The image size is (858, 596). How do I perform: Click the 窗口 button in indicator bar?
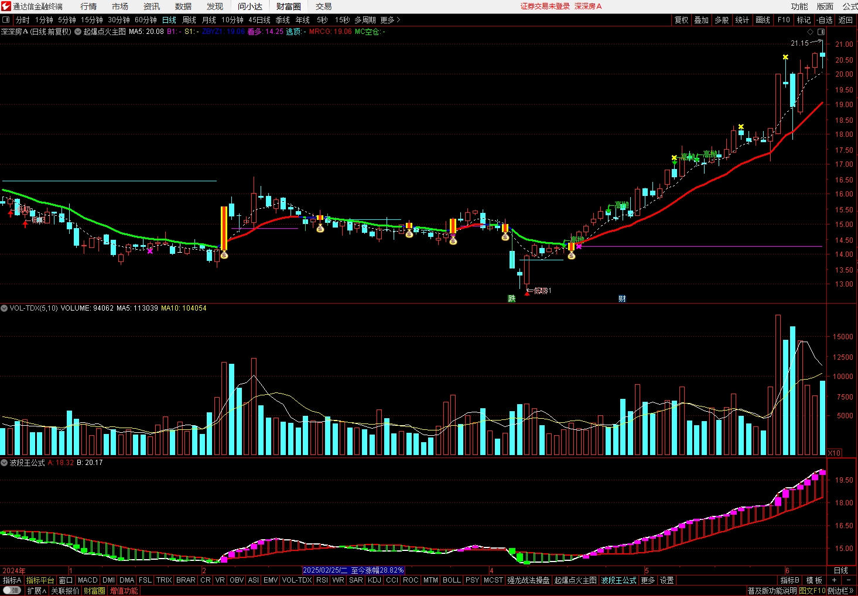[66, 580]
